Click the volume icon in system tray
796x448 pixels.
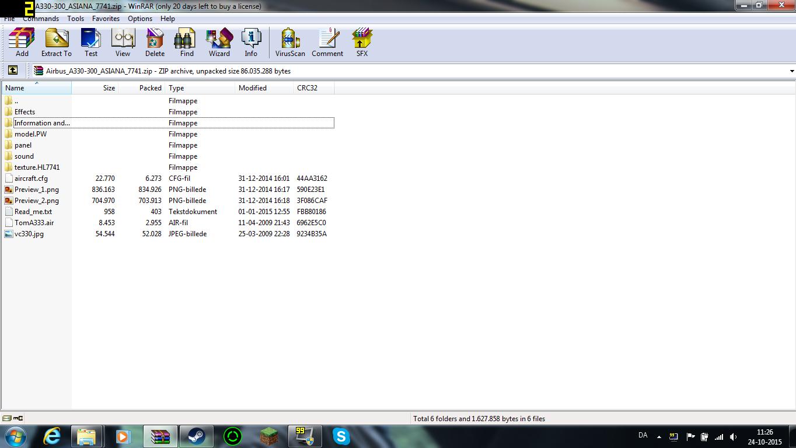point(734,436)
